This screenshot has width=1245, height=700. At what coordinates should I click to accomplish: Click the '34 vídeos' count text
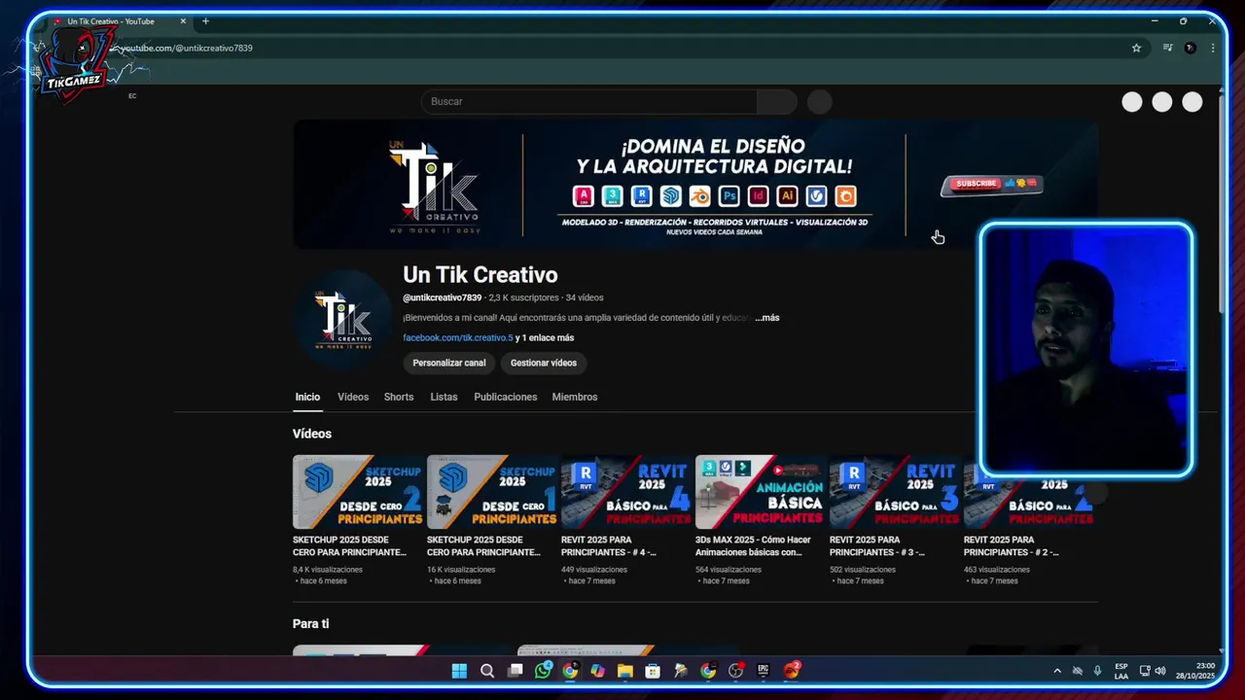(x=585, y=297)
